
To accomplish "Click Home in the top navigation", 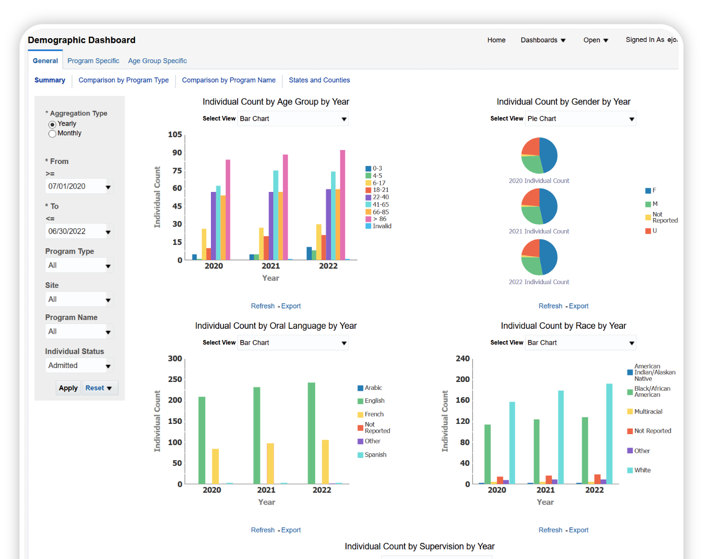I will click(496, 40).
